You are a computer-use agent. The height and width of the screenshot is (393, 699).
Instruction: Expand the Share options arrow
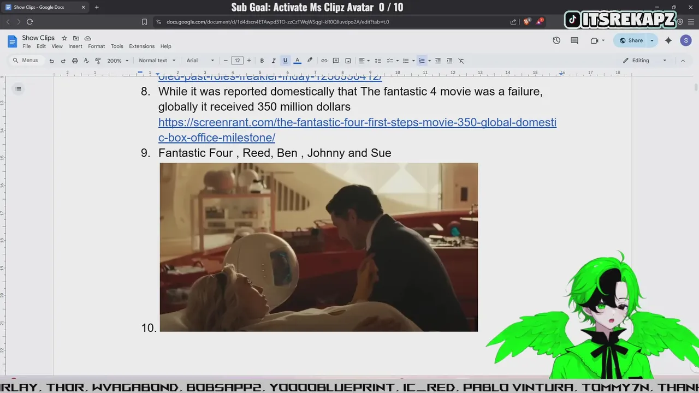[651, 40]
